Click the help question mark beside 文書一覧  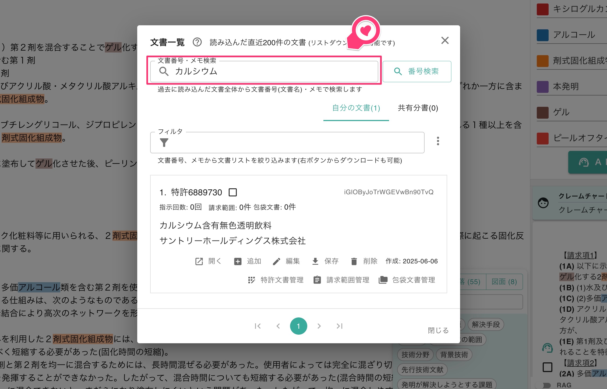pos(197,42)
